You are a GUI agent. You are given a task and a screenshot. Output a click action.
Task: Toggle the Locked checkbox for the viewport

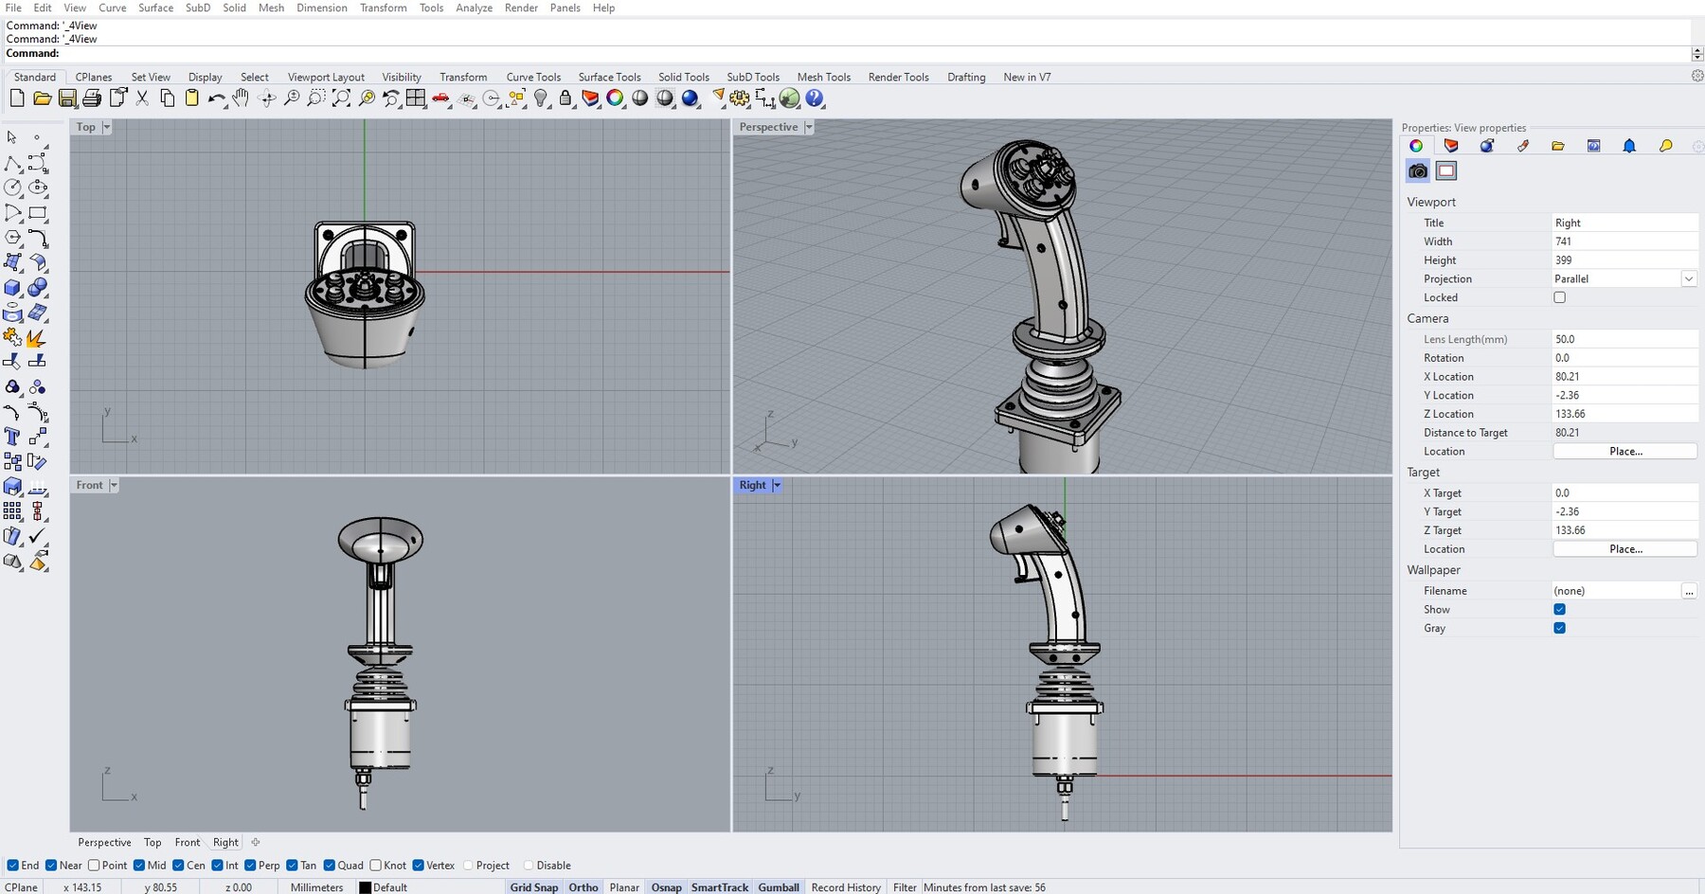(x=1559, y=297)
